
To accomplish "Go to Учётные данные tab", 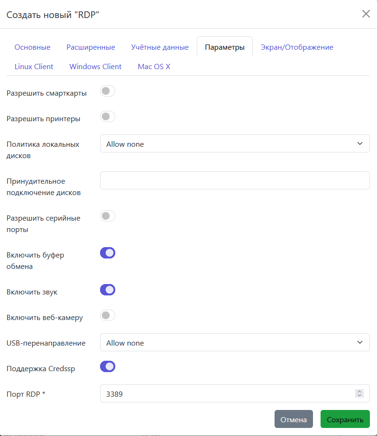I will pos(160,47).
